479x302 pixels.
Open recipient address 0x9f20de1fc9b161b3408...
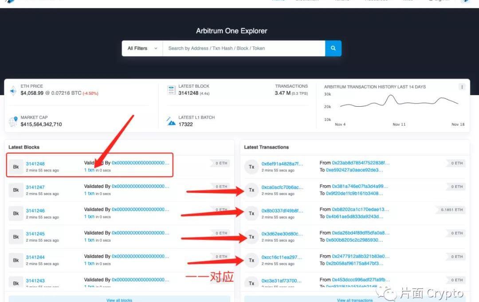click(x=354, y=194)
